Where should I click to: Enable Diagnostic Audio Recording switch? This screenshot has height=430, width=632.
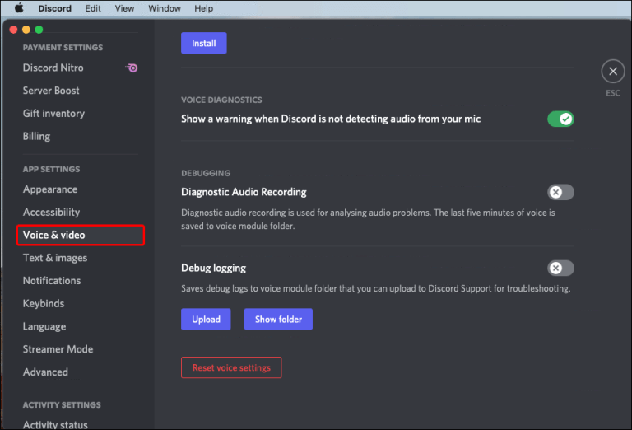(x=560, y=192)
